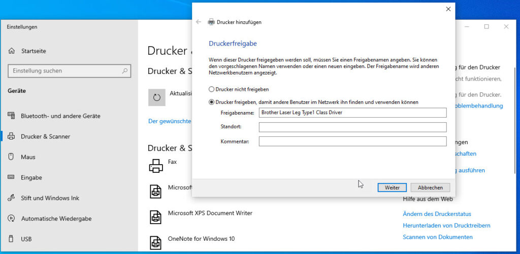Click the 'ausführen' link in Settings window
The height and width of the screenshot is (254, 520).
click(x=471, y=170)
